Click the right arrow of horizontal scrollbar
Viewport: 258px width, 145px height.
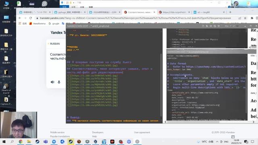click(254, 122)
